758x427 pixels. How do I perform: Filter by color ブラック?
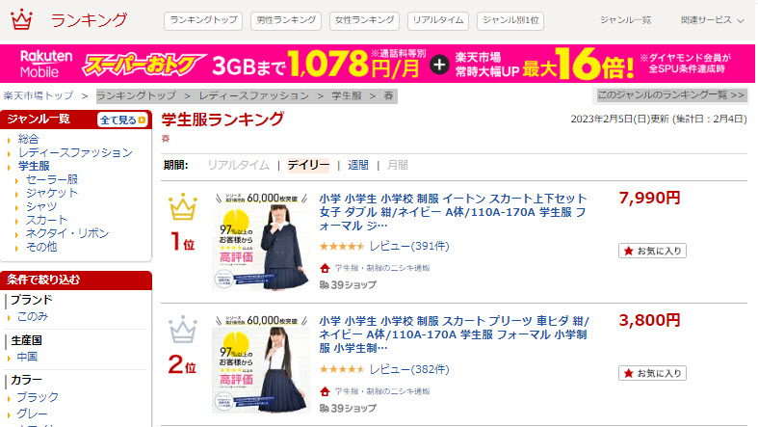(x=38, y=397)
